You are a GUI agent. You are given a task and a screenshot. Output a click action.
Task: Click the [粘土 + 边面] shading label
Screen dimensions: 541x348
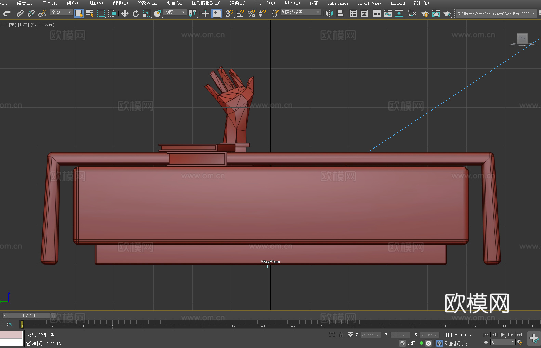42,25
